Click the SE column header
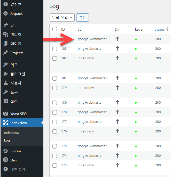The width and height of the screenshot is (171, 177). click(80, 29)
